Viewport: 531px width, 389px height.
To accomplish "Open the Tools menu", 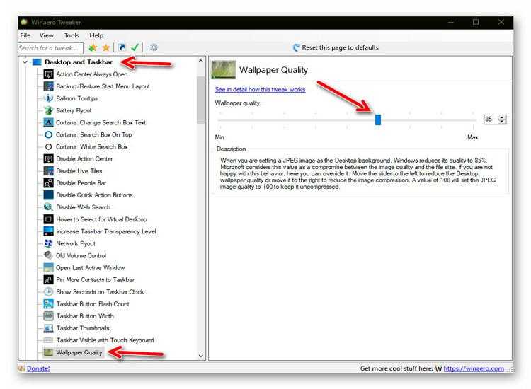I will [72, 35].
